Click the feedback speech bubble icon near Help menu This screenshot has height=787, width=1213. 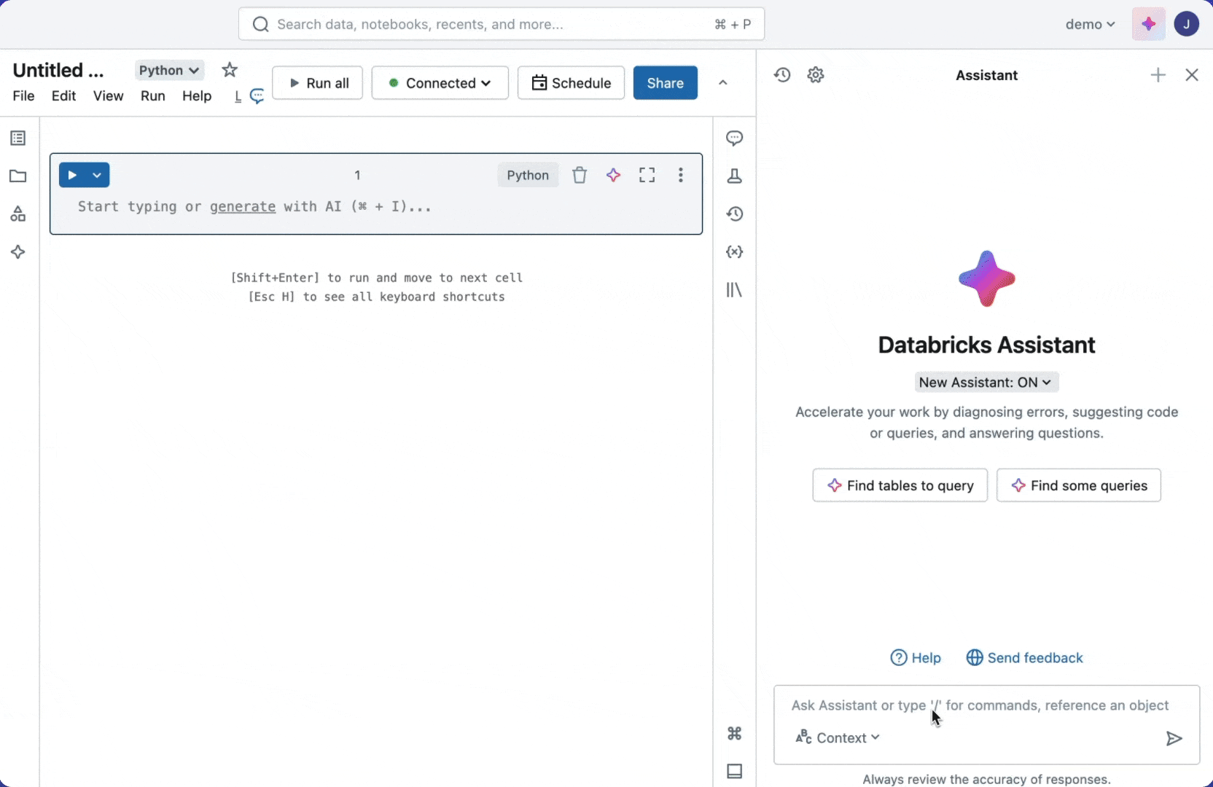(x=257, y=96)
